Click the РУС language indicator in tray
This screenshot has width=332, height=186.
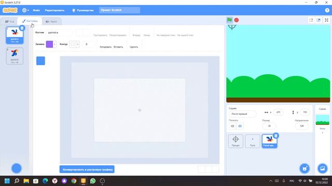292,181
